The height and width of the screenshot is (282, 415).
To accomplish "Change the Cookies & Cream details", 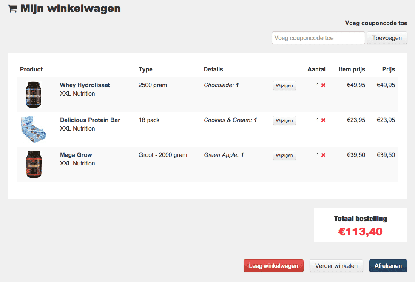I will point(284,120).
